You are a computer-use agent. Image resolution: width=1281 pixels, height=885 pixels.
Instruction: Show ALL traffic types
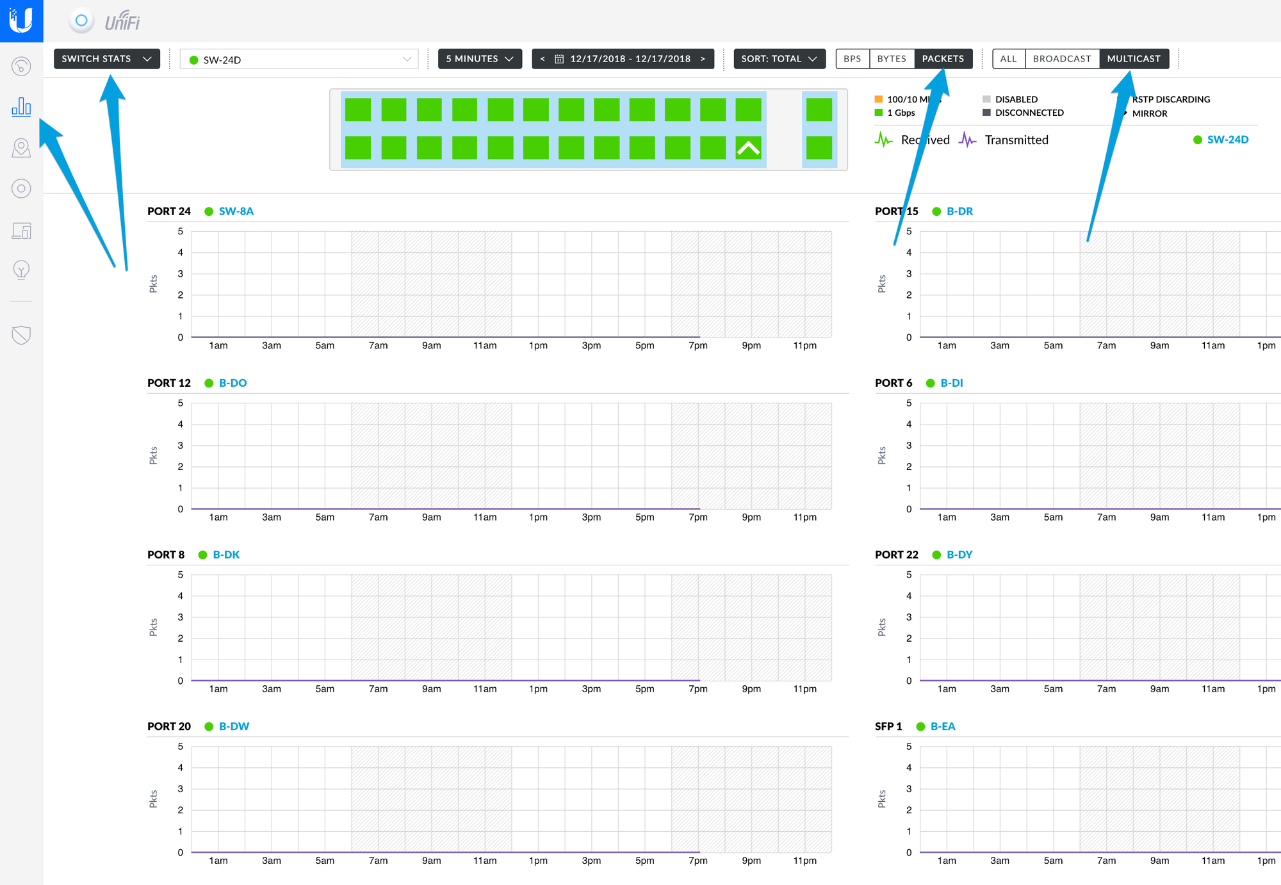(1009, 59)
